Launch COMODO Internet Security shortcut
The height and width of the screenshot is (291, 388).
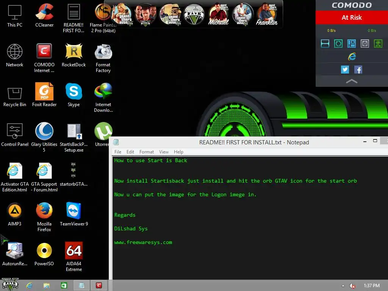[x=44, y=58]
